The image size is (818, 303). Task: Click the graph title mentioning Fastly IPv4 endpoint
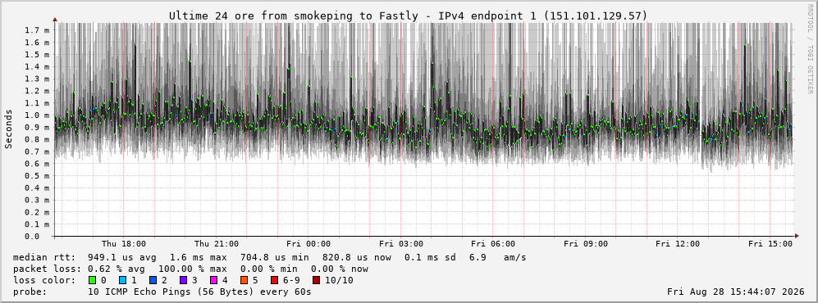pyautogui.click(x=408, y=16)
